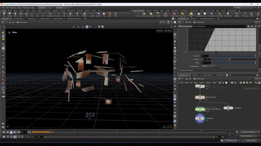This screenshot has width=261, height=146.
Task: Open the No cam dropdown in viewport
Action: point(168,31)
